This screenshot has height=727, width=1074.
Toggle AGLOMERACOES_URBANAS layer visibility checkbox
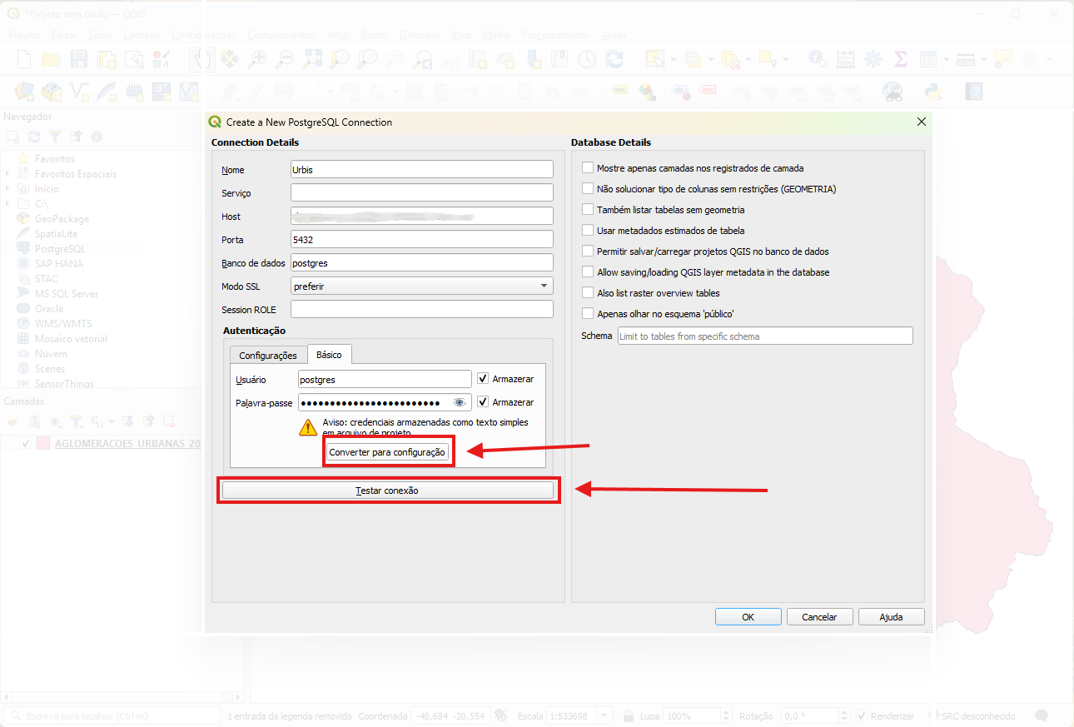coord(25,444)
